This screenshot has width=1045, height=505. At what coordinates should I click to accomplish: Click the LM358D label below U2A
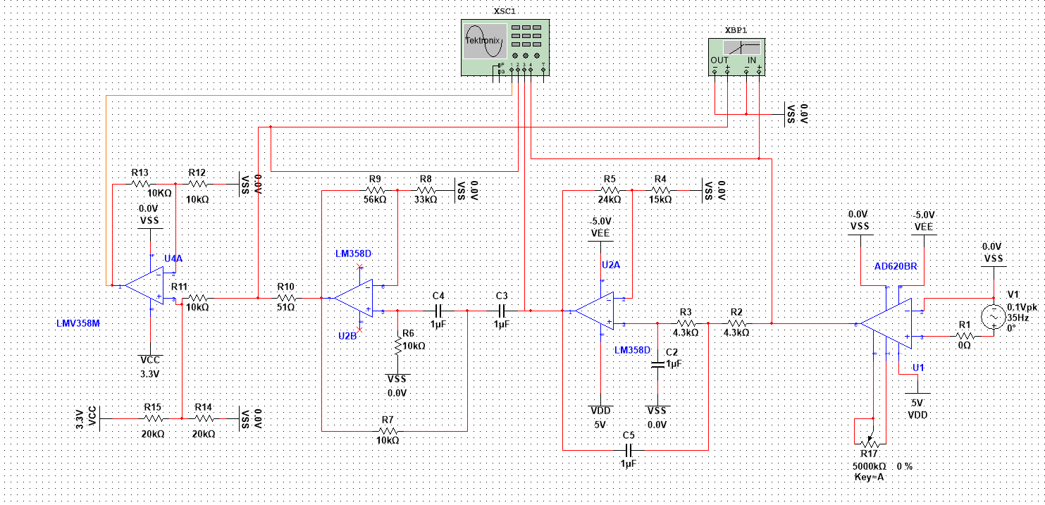pos(633,350)
